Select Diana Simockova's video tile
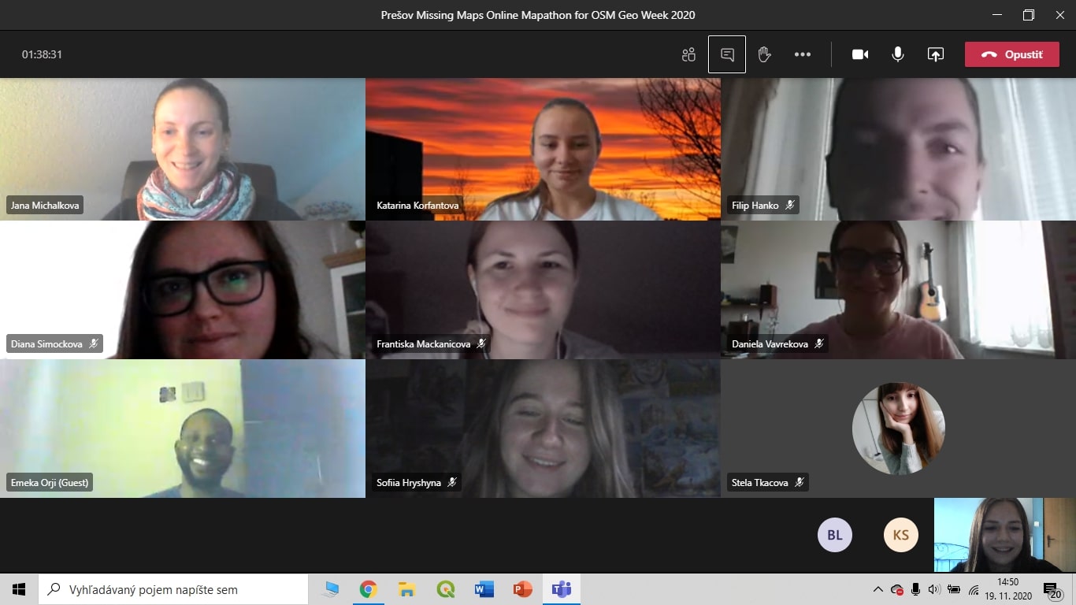This screenshot has width=1076, height=605. click(183, 290)
